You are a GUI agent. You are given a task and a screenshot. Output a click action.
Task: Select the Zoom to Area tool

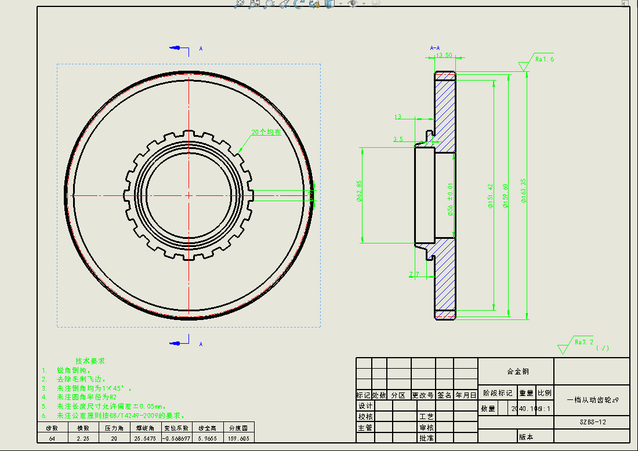[x=254, y=3]
